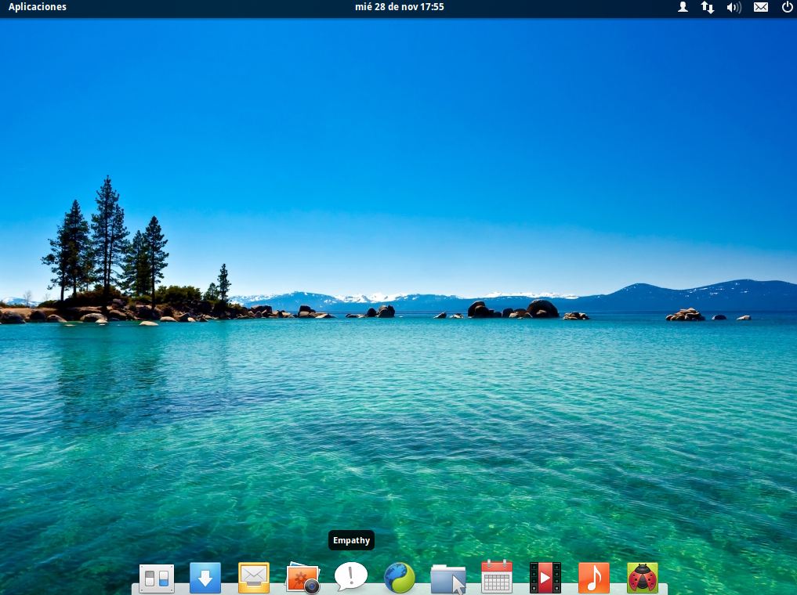Open the Music player note icon

[593, 578]
